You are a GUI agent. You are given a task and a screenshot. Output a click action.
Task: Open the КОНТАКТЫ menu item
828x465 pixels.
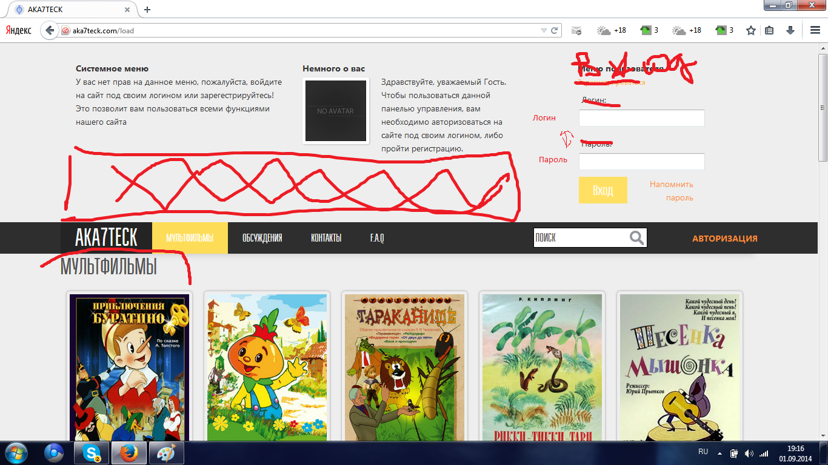326,238
